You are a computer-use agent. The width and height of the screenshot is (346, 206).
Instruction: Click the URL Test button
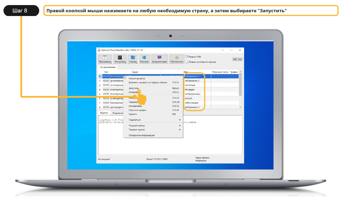237,59
